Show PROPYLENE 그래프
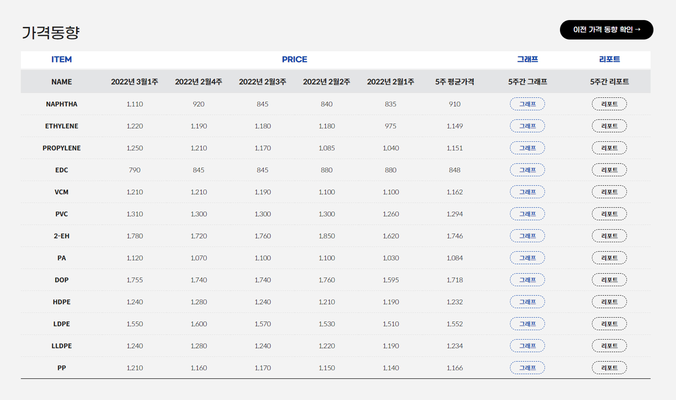Screen dimensions: 676x400 pos(527,148)
